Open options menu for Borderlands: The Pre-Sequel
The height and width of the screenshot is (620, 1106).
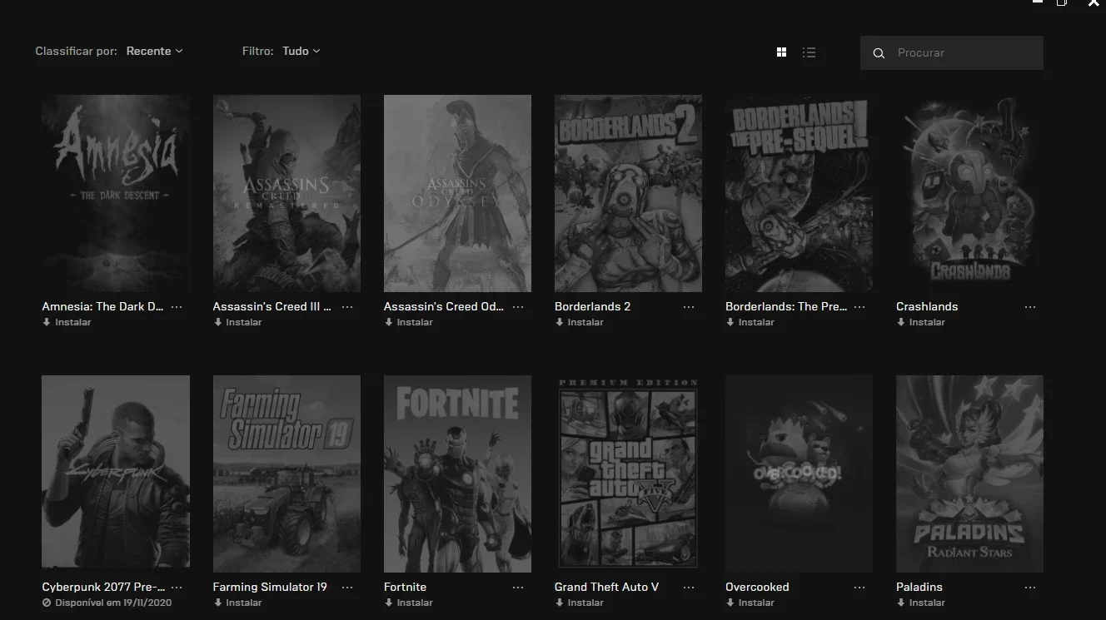click(859, 307)
